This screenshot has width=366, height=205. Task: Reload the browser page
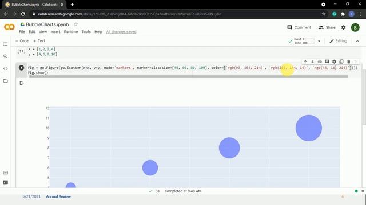pyautogui.click(x=23, y=14)
